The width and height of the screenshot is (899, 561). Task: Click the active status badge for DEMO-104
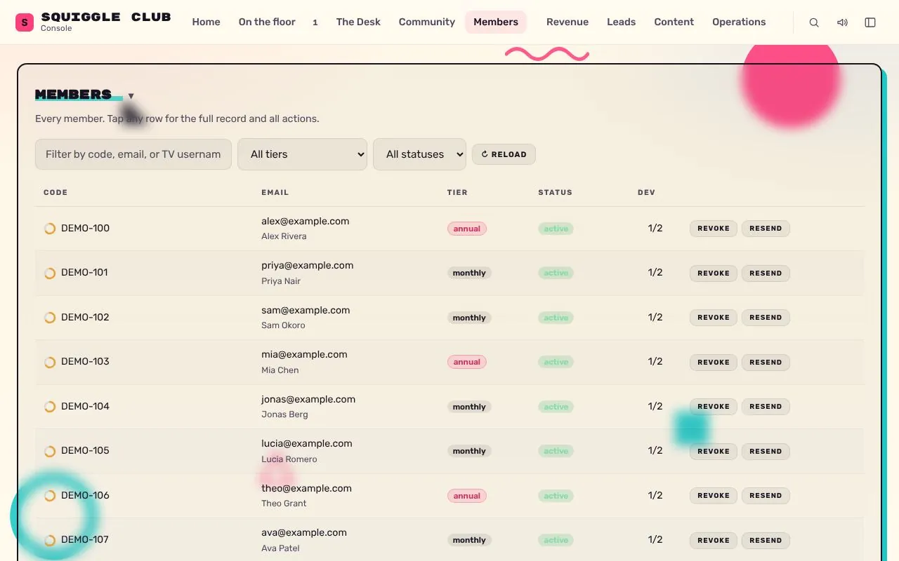pos(556,407)
